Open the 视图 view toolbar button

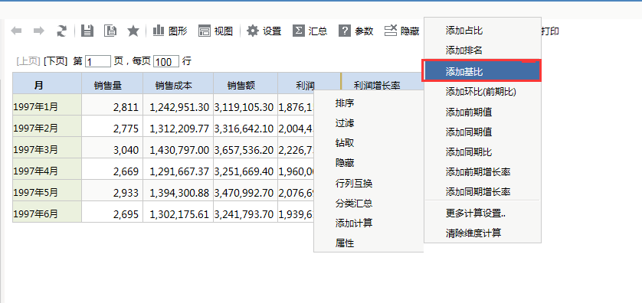point(215,31)
